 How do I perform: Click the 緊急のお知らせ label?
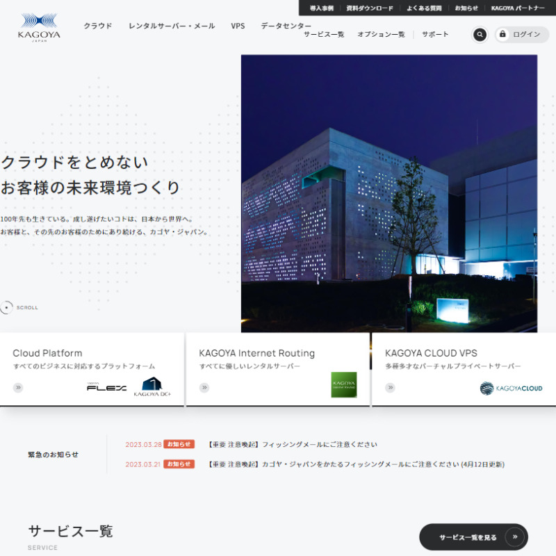click(x=54, y=455)
